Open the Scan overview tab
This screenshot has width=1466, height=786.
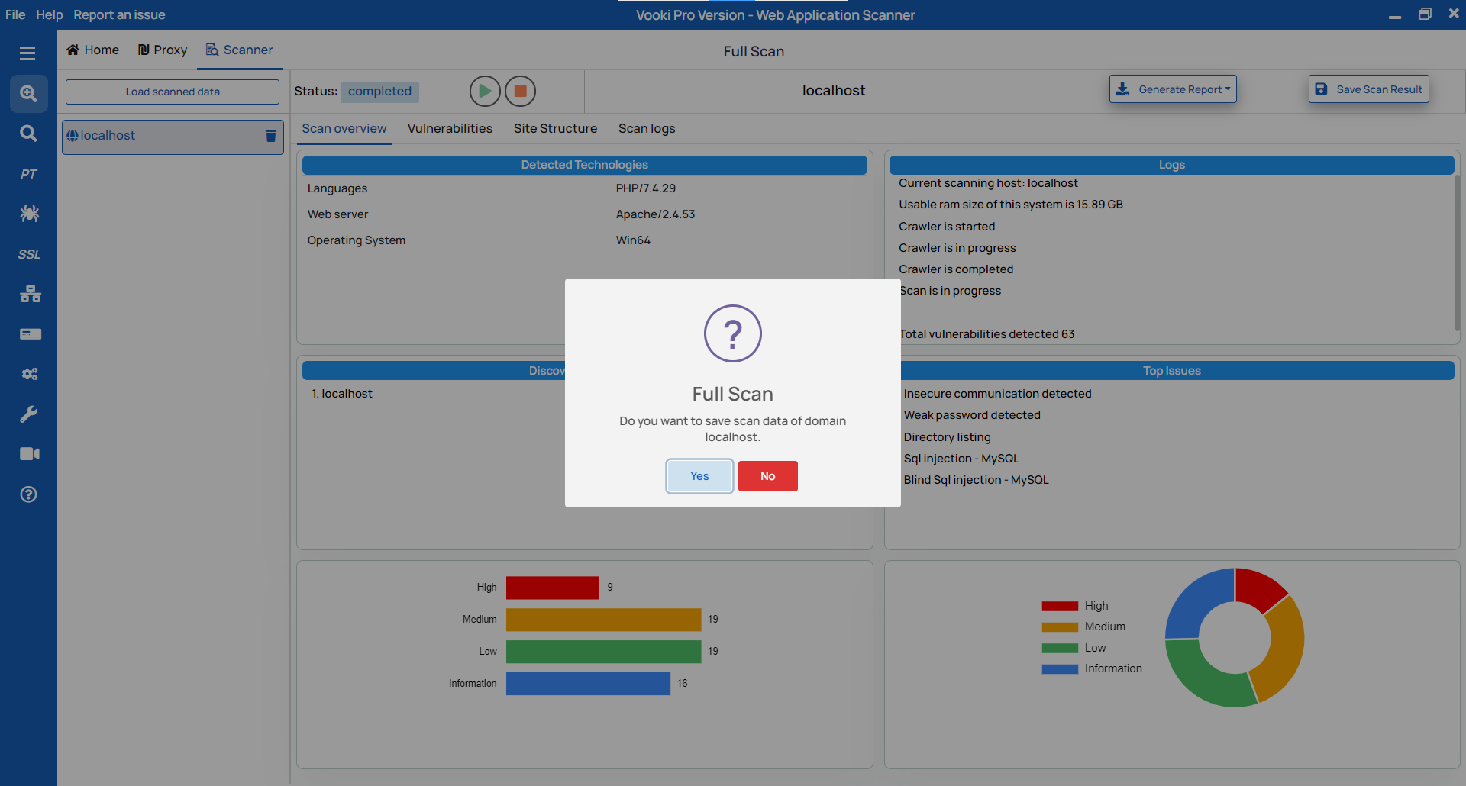(x=344, y=128)
